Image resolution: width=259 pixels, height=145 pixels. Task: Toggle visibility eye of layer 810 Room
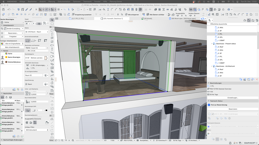(x=26, y=32)
